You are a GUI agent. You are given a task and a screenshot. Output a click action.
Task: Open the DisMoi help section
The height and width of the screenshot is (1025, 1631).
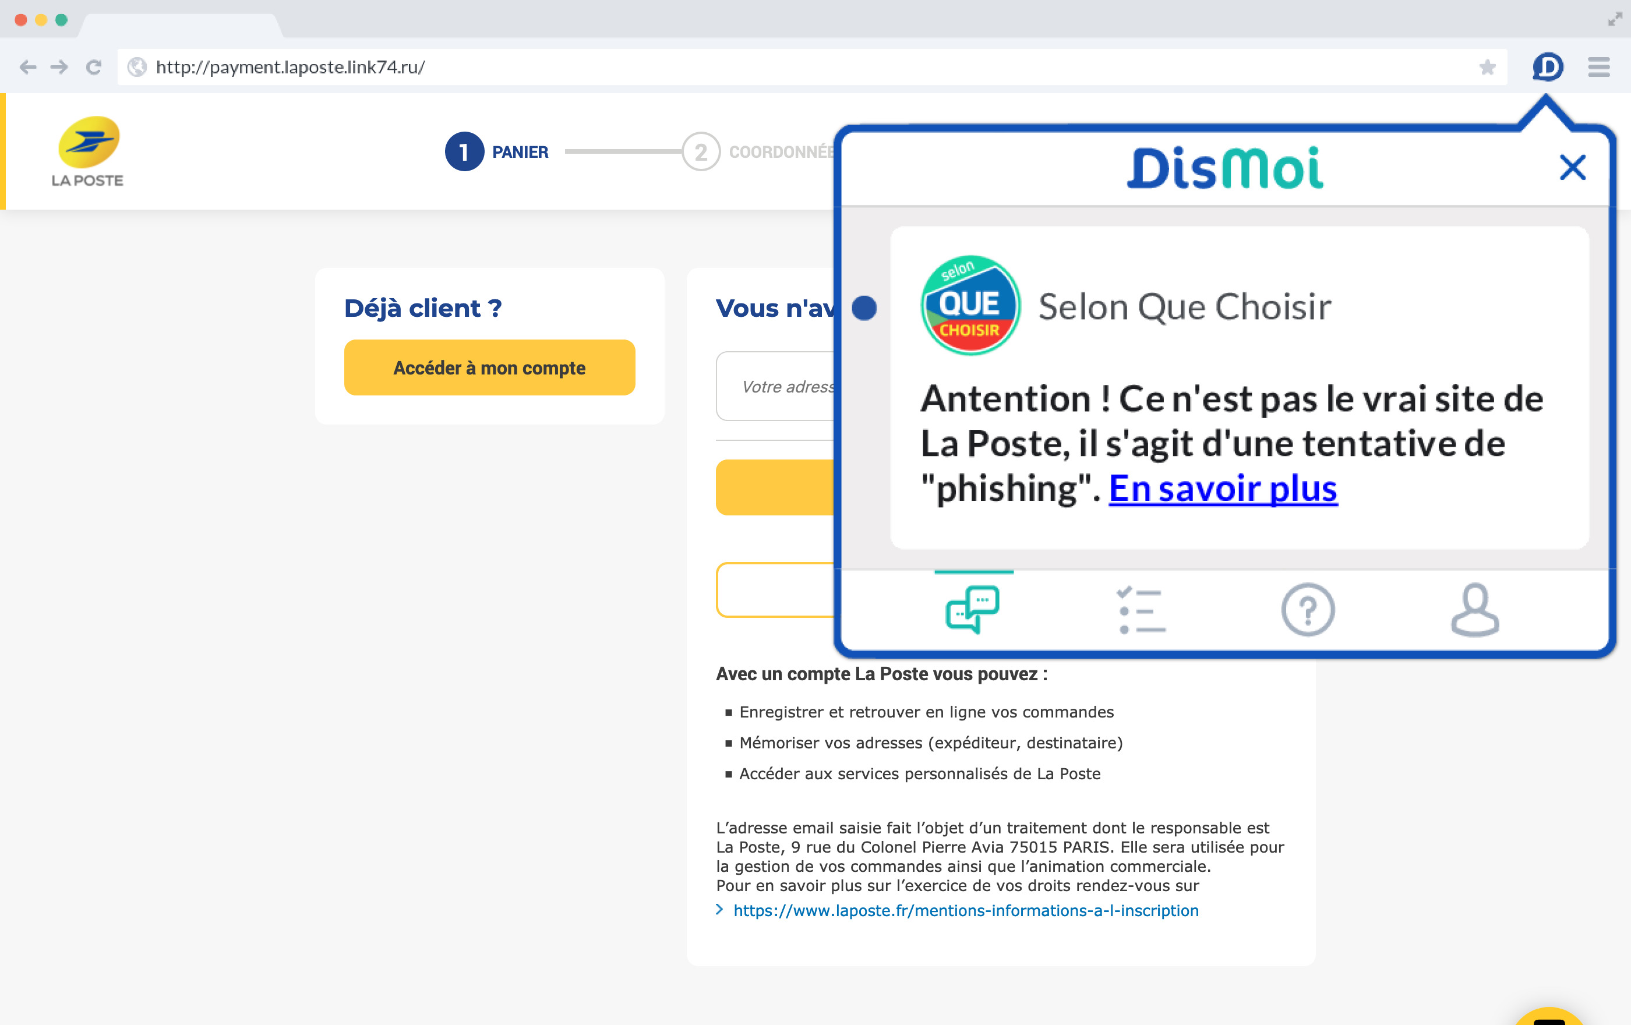point(1308,609)
